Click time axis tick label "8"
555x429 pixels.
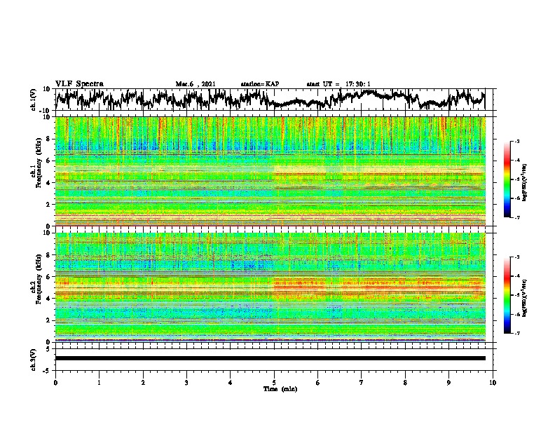click(405, 383)
